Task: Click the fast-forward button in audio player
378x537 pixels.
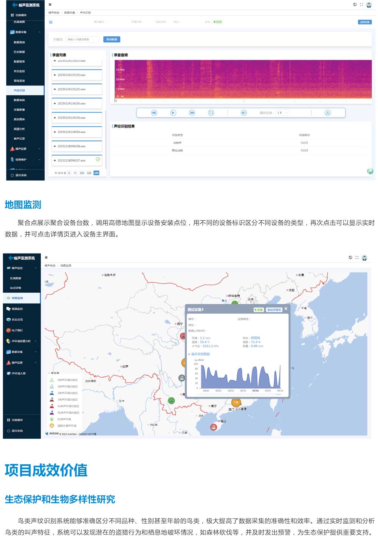Action: pyautogui.click(x=192, y=113)
